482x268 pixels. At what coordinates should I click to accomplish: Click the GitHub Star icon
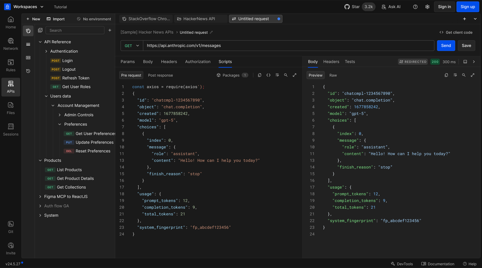point(347,7)
